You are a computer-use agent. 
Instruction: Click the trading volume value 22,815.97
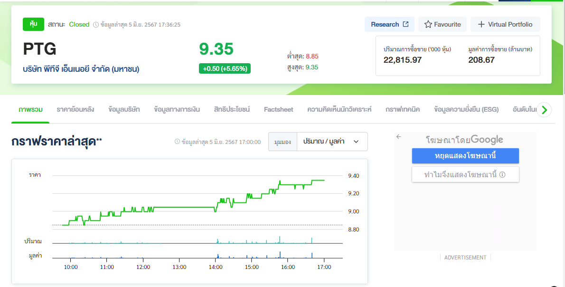(403, 60)
